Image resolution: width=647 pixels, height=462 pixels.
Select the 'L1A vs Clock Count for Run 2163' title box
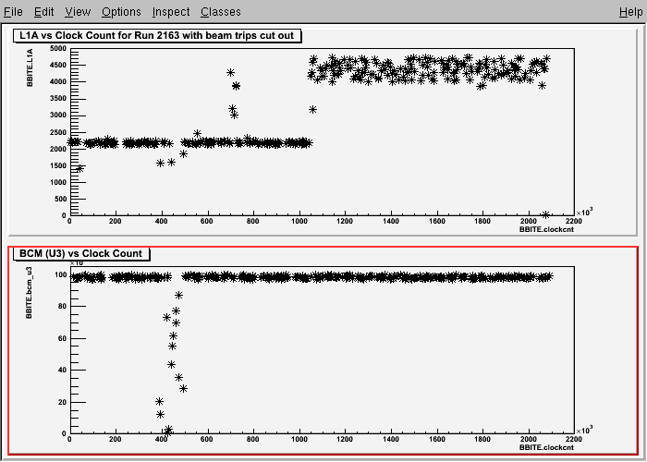tap(157, 35)
